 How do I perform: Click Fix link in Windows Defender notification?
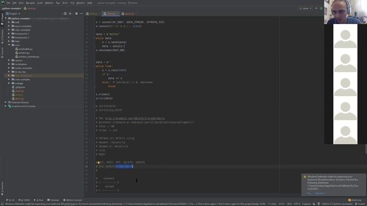click(309, 193)
